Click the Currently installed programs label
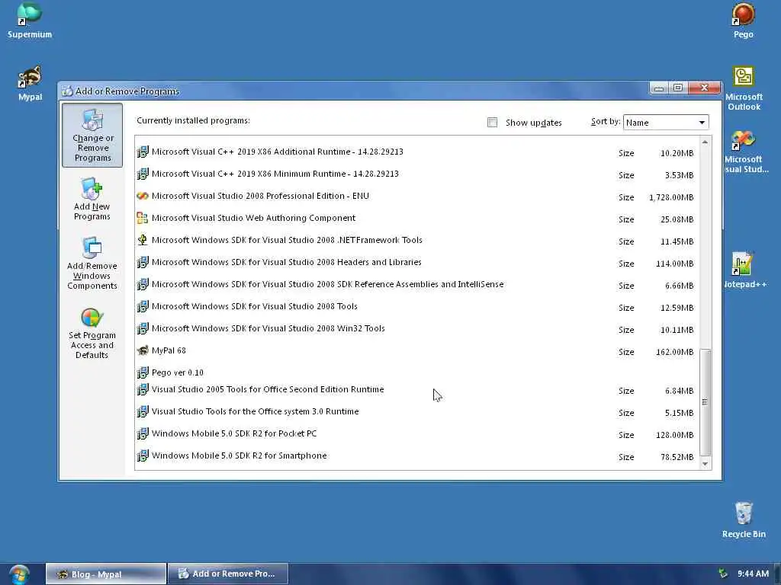 [193, 120]
